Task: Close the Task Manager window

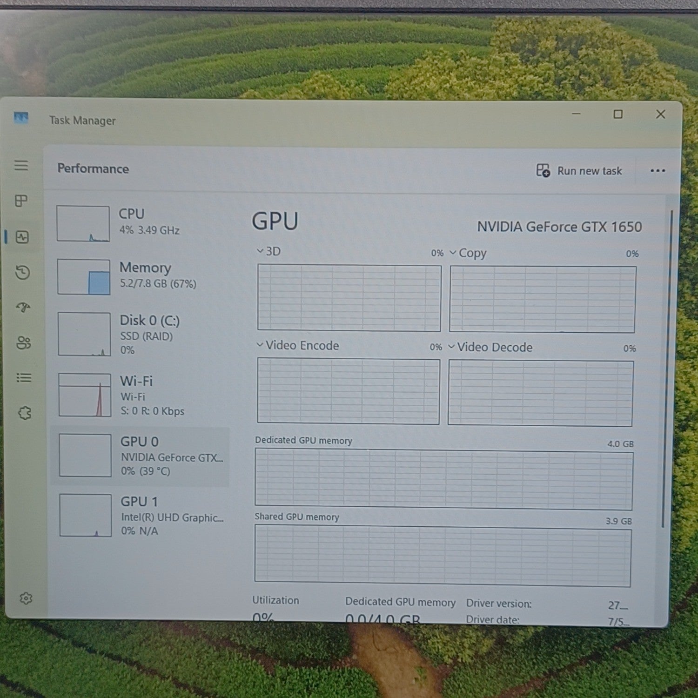Action: (661, 114)
